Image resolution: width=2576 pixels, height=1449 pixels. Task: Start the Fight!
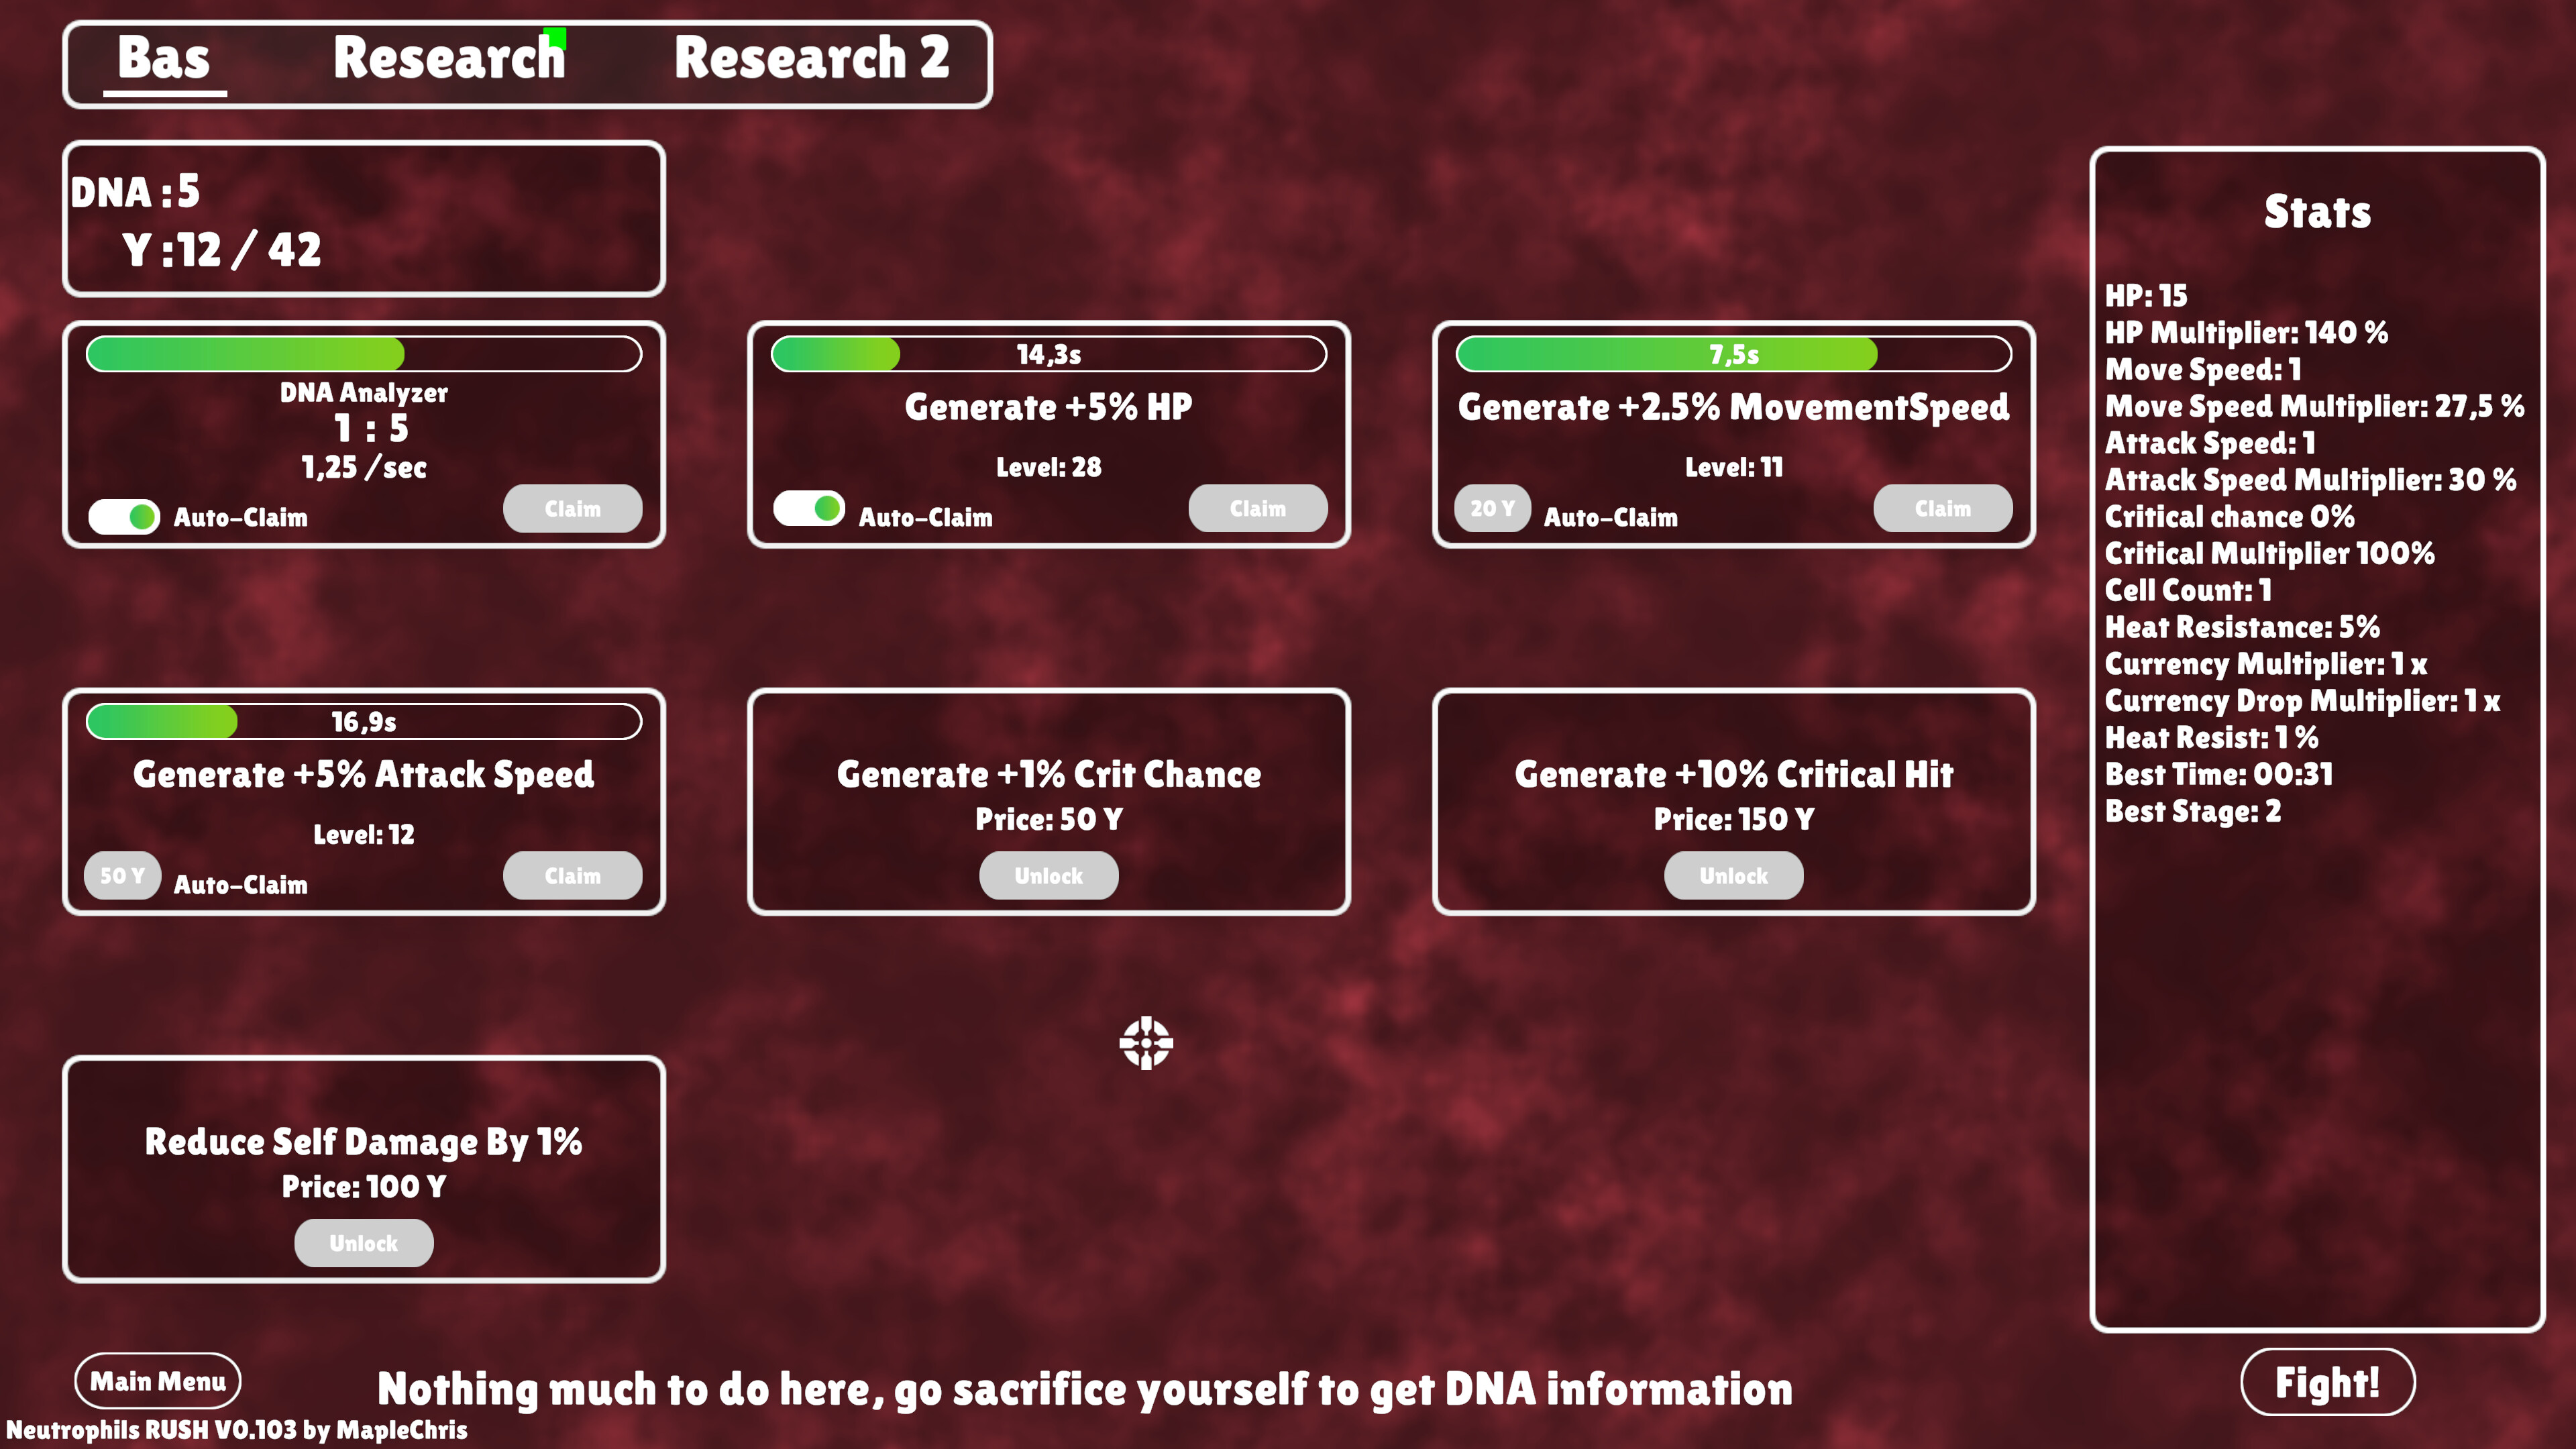pyautogui.click(x=2328, y=1382)
